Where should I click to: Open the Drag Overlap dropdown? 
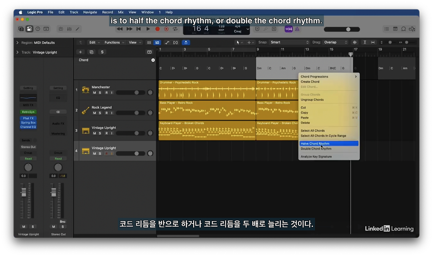pyautogui.click(x=336, y=42)
